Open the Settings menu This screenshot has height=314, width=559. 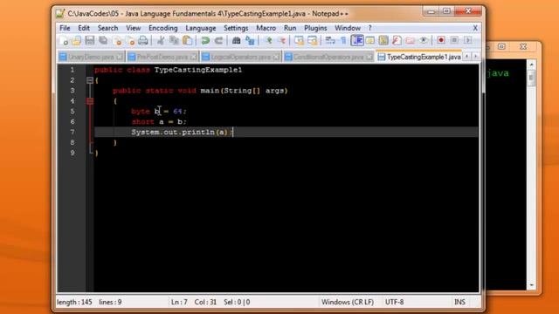coord(236,28)
